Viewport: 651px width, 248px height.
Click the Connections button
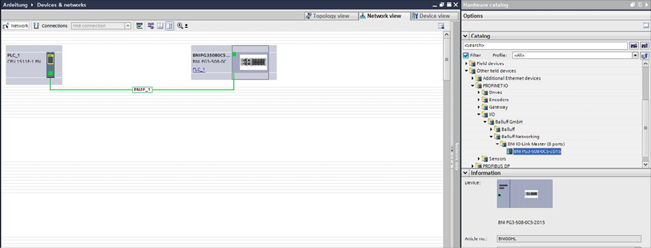pos(50,26)
